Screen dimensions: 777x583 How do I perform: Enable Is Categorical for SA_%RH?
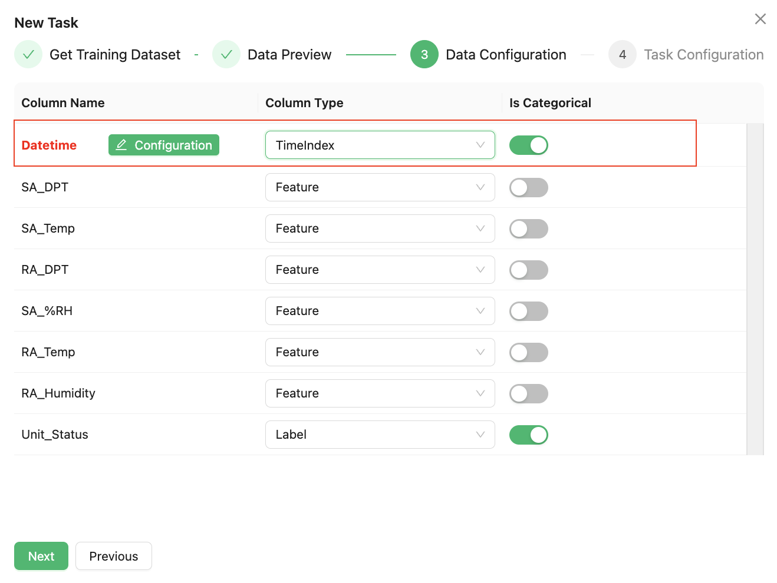click(528, 312)
